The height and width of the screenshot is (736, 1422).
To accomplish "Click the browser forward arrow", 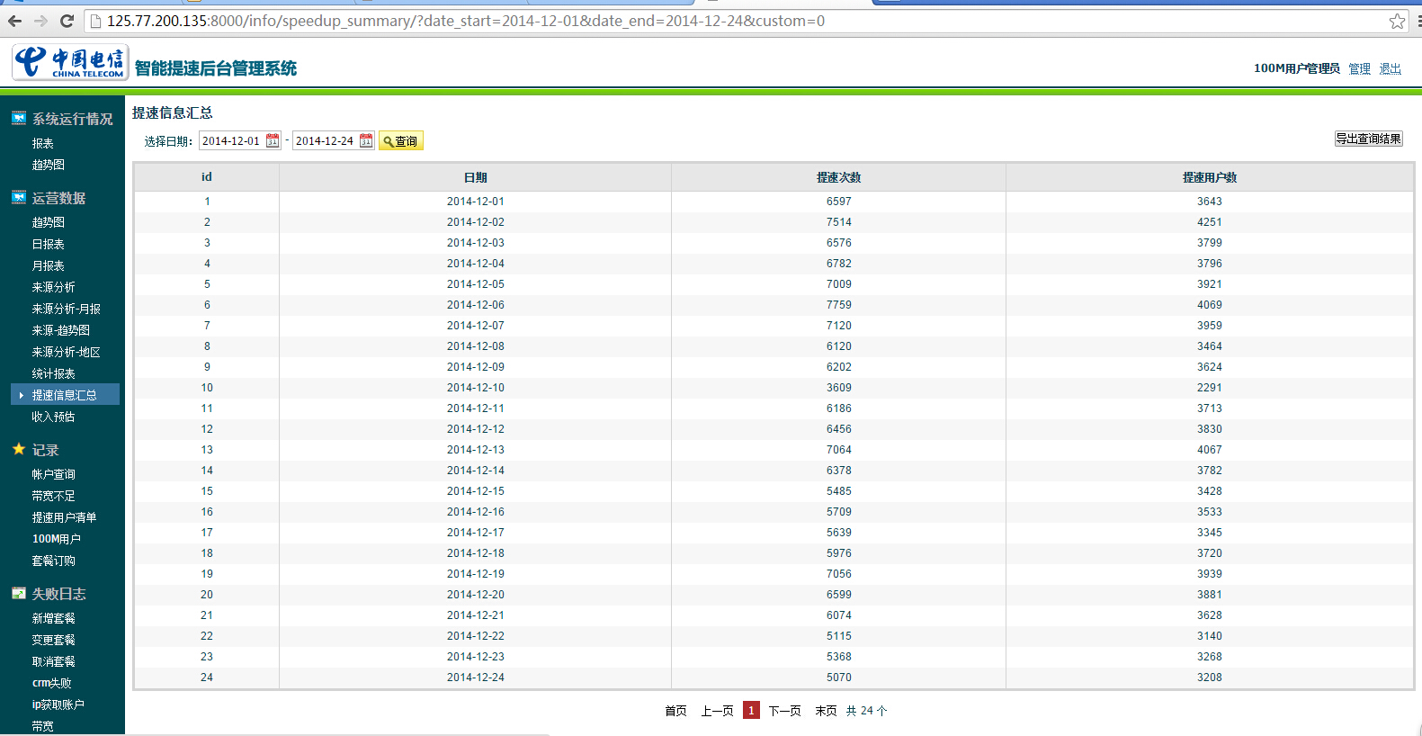I will [40, 21].
